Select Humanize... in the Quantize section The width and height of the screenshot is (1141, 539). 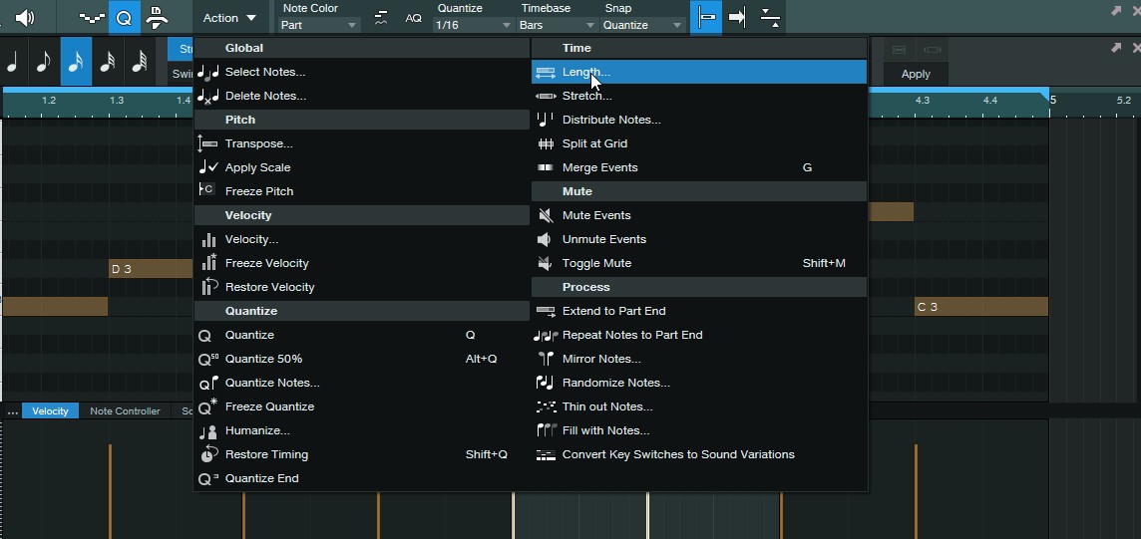tap(257, 430)
